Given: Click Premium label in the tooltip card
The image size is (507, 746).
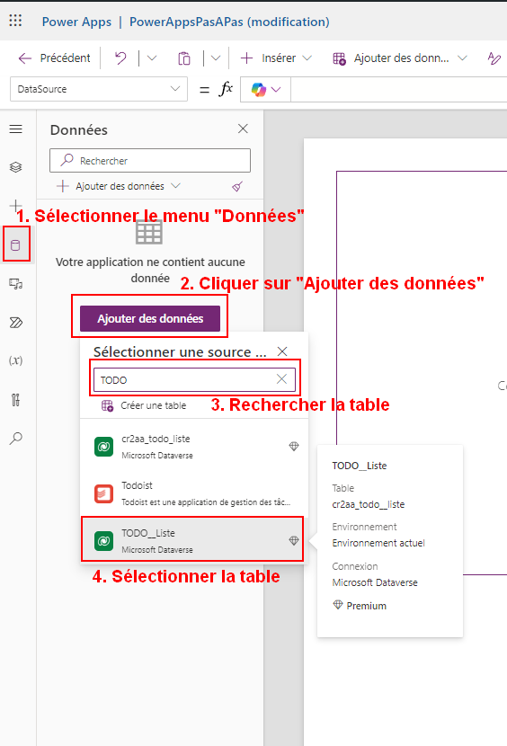Looking at the screenshot, I should [367, 606].
